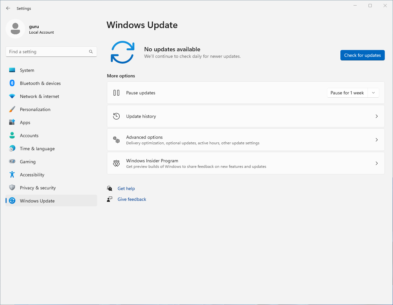Image resolution: width=393 pixels, height=305 pixels.
Task: Click the Advanced options gears icon
Action: [116, 140]
